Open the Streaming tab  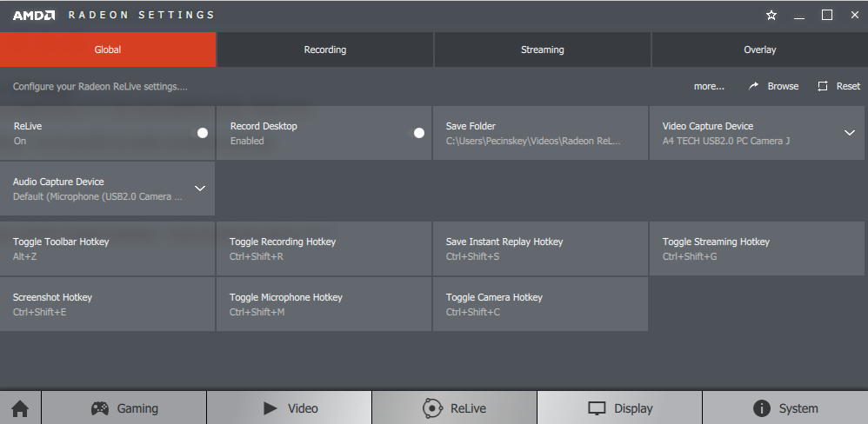[x=542, y=50]
